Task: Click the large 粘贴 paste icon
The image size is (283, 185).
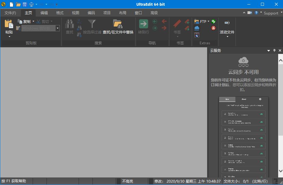Action: coord(9,24)
